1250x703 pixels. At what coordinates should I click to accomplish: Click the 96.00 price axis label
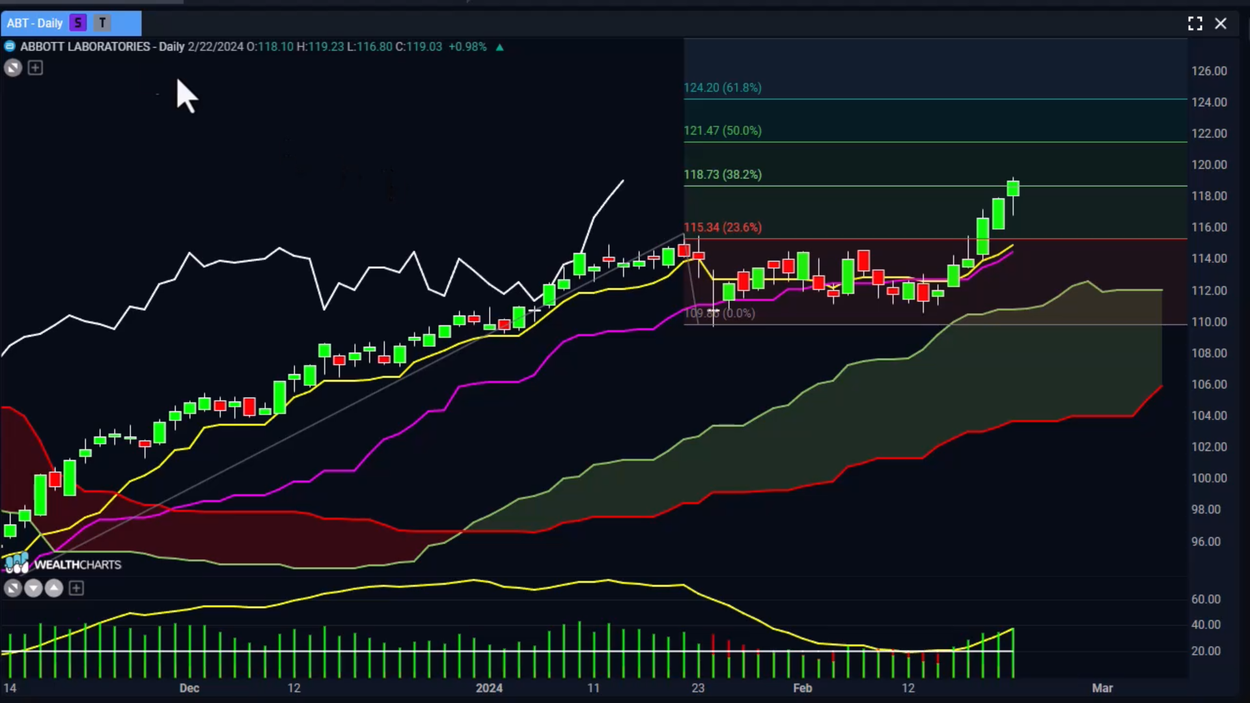pyautogui.click(x=1206, y=542)
